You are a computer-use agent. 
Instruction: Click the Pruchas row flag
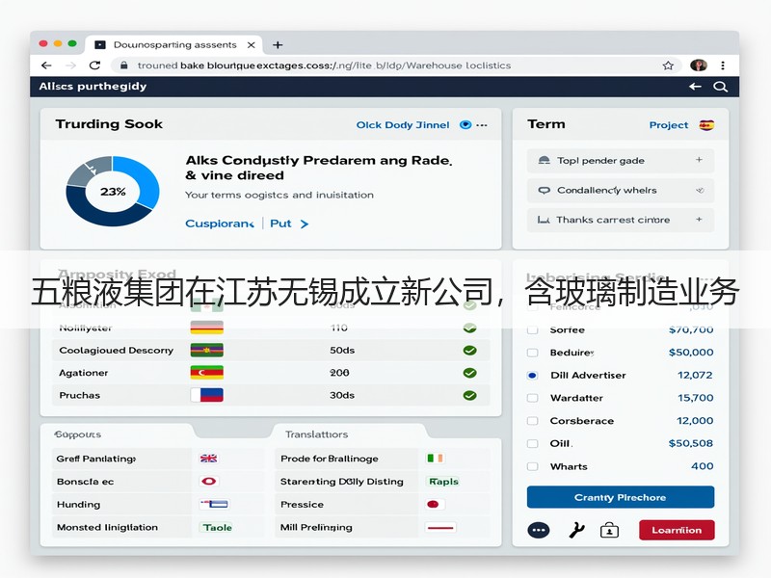click(206, 395)
